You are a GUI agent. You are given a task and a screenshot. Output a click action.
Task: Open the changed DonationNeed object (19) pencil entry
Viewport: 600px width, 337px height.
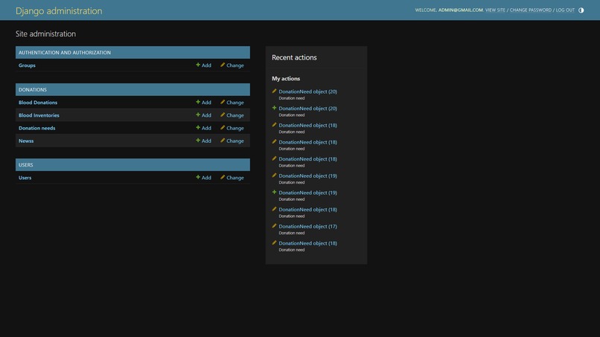point(307,176)
